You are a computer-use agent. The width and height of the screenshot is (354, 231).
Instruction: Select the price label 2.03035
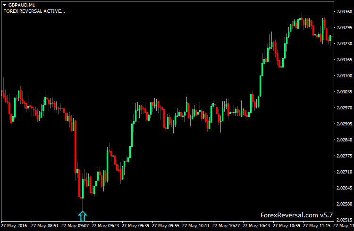[x=344, y=91]
